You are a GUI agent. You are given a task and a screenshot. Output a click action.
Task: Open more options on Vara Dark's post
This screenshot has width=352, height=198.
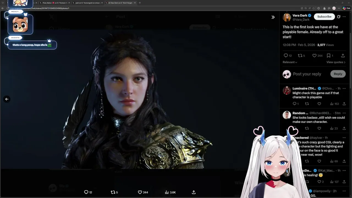click(x=344, y=16)
